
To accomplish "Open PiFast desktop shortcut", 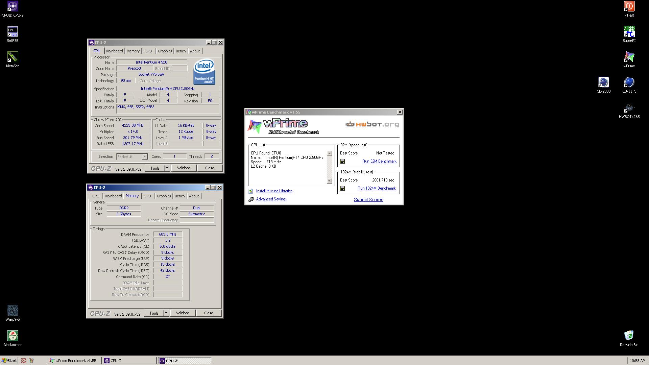I will point(629,9).
